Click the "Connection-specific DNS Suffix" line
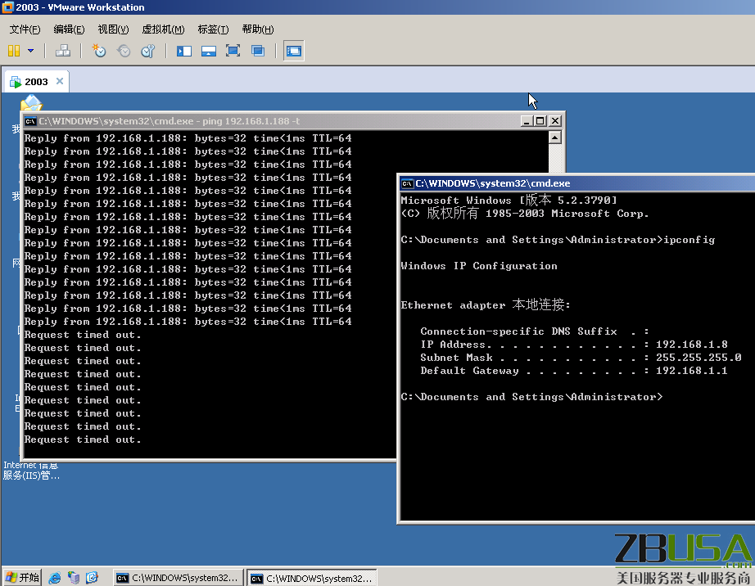The height and width of the screenshot is (586, 755). pyautogui.click(x=535, y=331)
